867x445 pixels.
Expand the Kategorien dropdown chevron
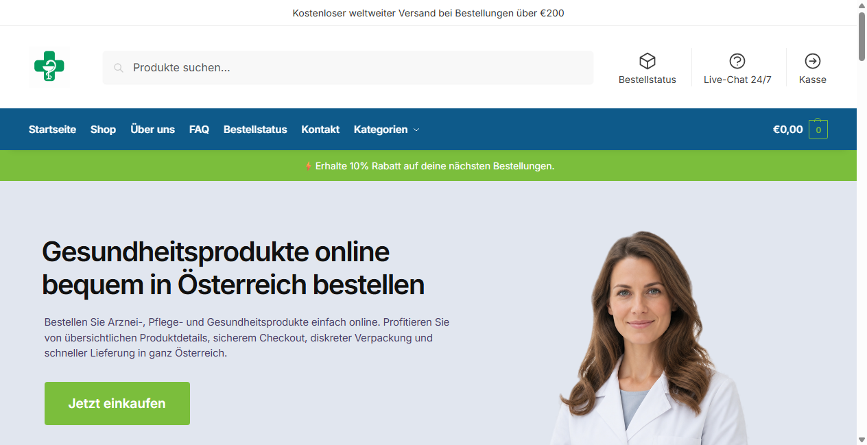point(416,130)
